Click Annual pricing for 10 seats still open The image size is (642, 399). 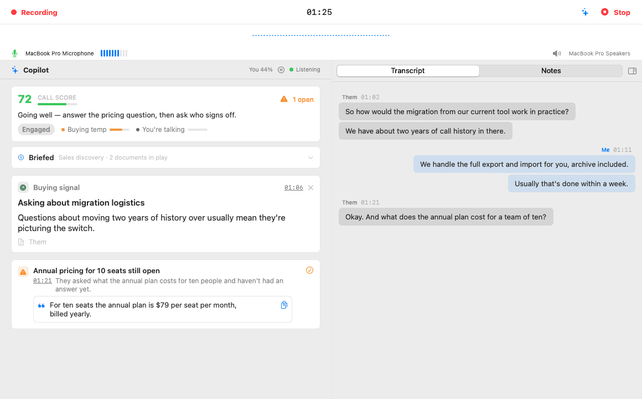point(97,270)
